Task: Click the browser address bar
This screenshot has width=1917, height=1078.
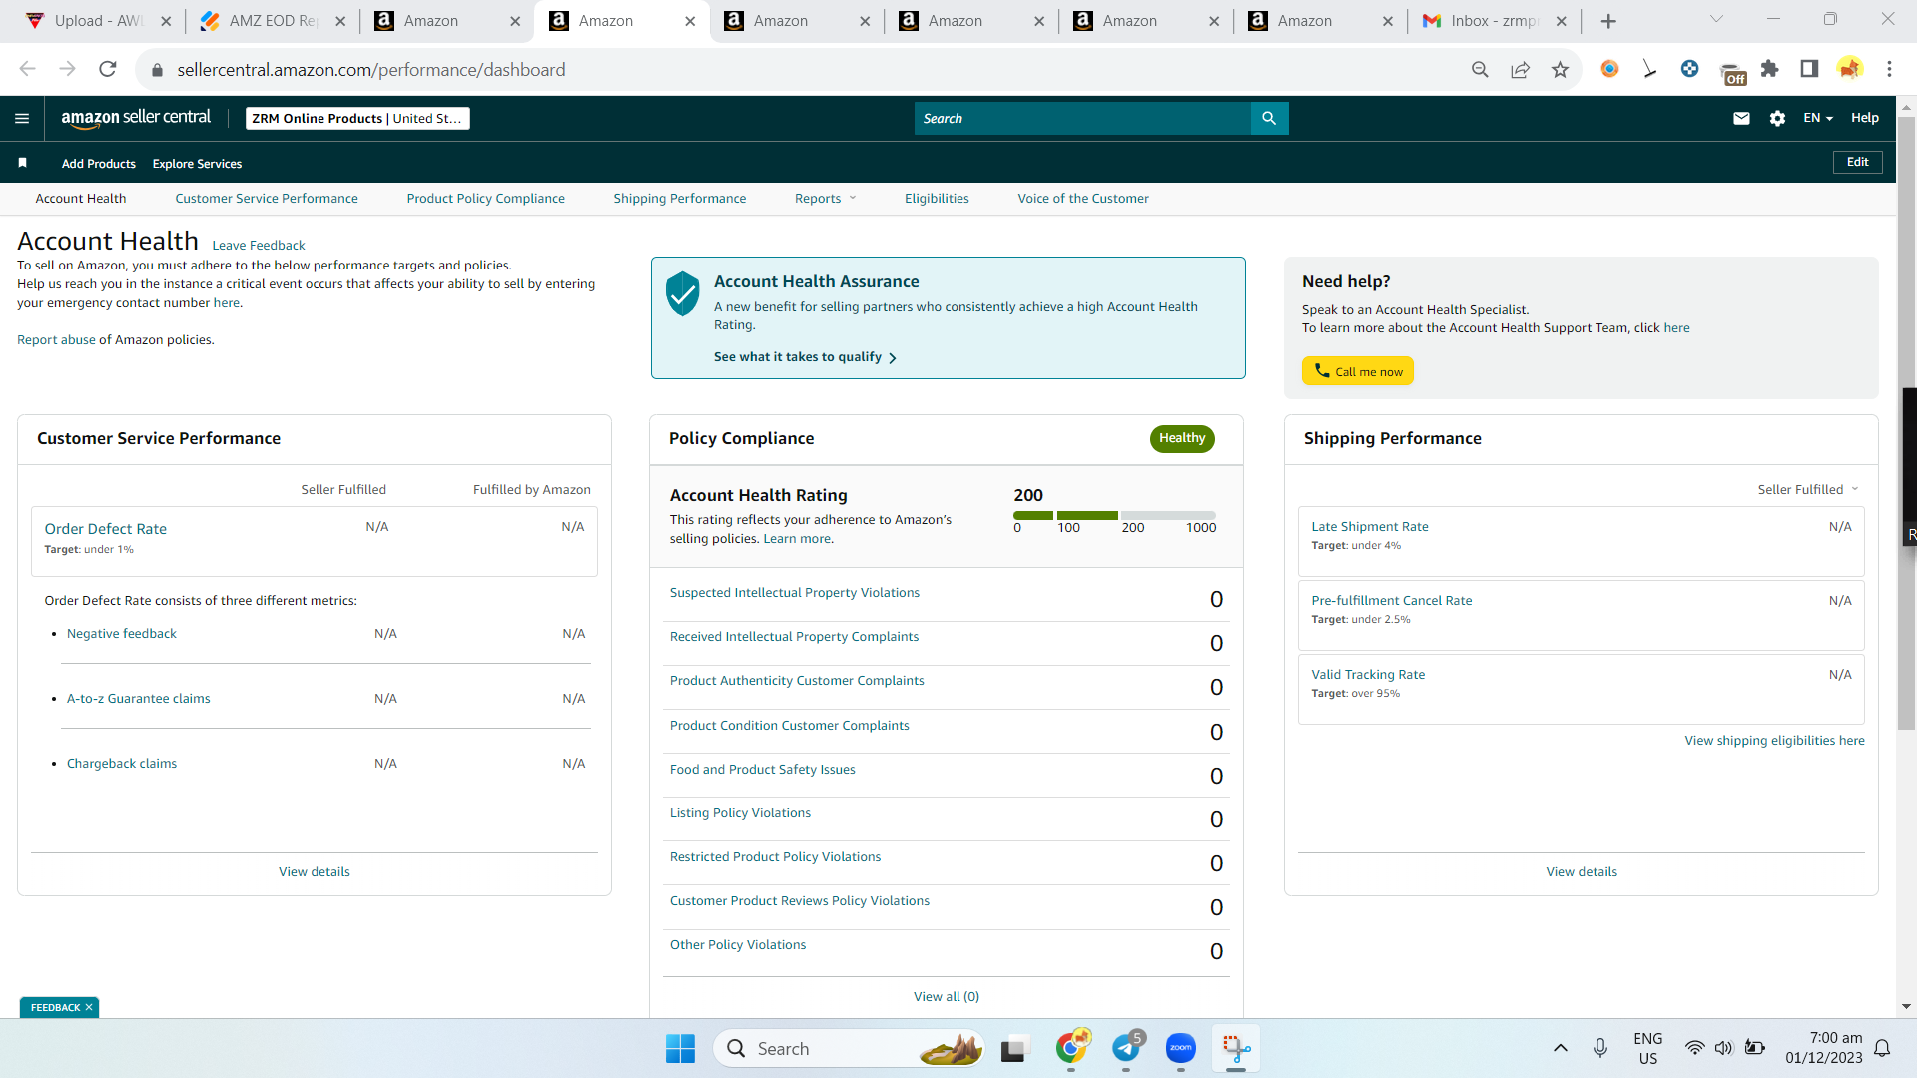Action: click(x=809, y=70)
